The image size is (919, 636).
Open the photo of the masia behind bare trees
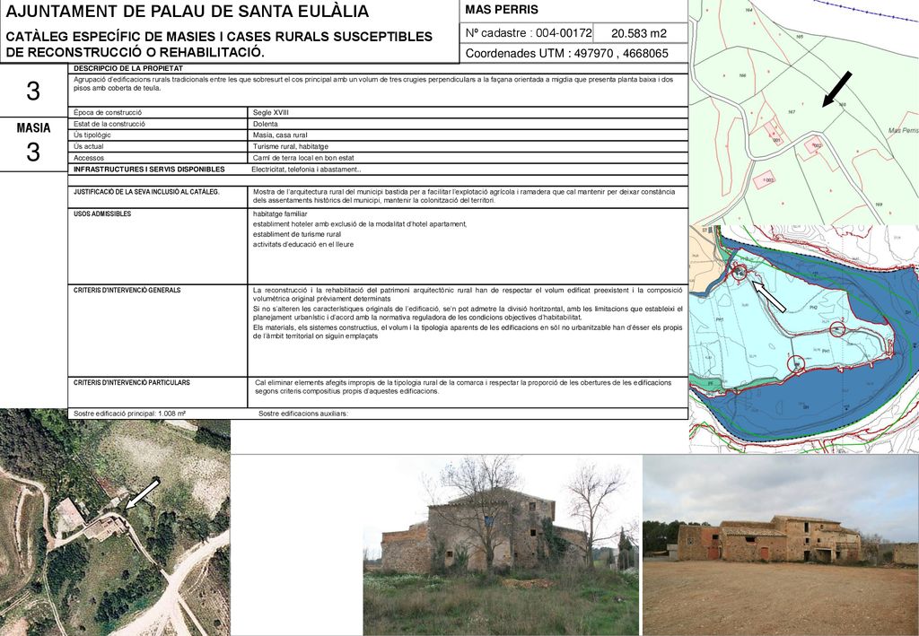pos(502,545)
